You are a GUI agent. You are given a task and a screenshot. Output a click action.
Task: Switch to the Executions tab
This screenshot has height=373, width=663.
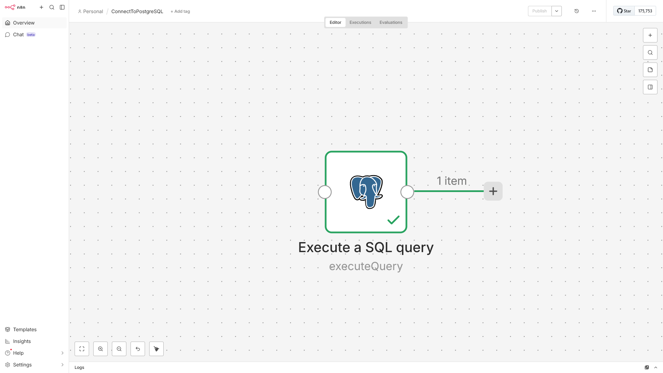(x=360, y=22)
